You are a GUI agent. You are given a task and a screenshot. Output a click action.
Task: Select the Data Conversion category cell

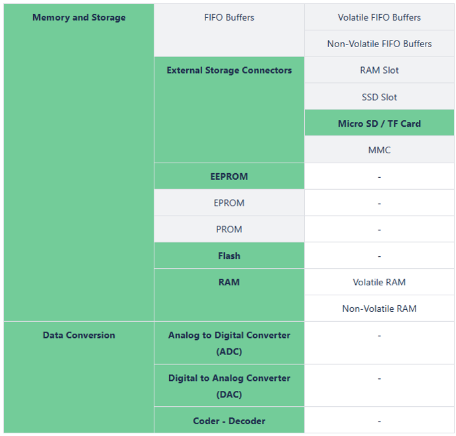(x=79, y=336)
